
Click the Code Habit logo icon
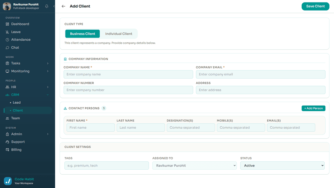pyautogui.click(x=8, y=181)
